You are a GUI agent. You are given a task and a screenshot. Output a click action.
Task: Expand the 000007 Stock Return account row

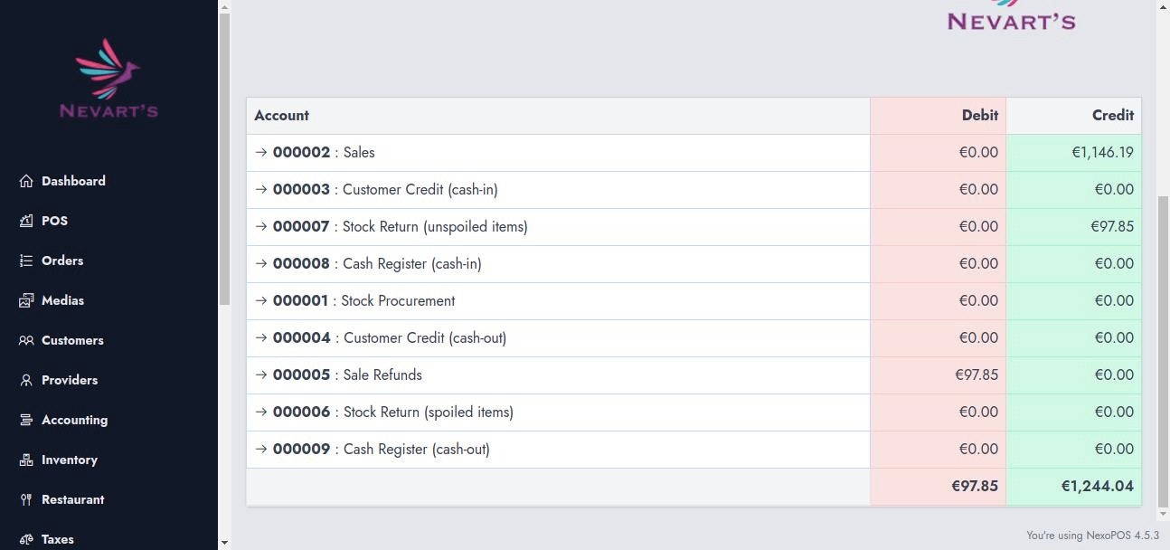(x=261, y=226)
